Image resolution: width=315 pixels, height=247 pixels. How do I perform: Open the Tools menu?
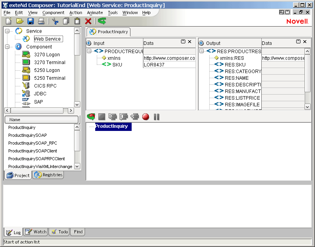click(113, 13)
